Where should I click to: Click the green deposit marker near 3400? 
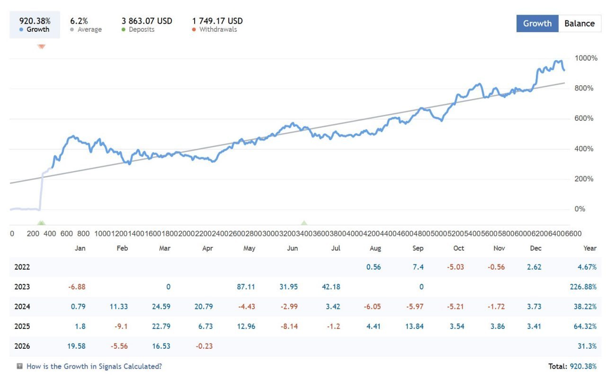pyautogui.click(x=304, y=223)
